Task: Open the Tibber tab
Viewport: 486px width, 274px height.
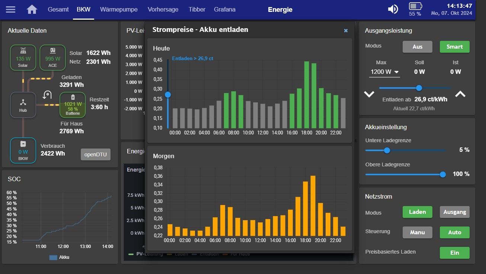Action: (x=197, y=10)
